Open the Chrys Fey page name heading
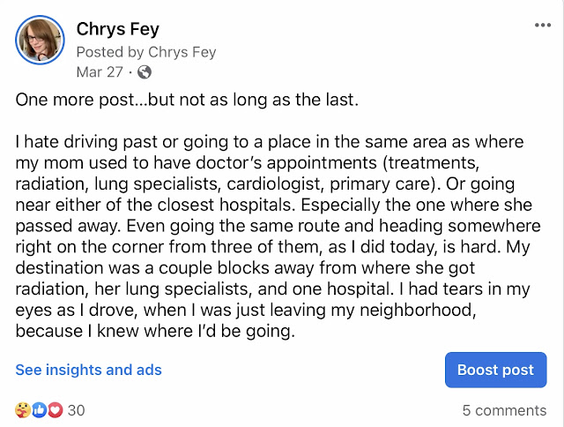The height and width of the screenshot is (427, 564). (117, 29)
